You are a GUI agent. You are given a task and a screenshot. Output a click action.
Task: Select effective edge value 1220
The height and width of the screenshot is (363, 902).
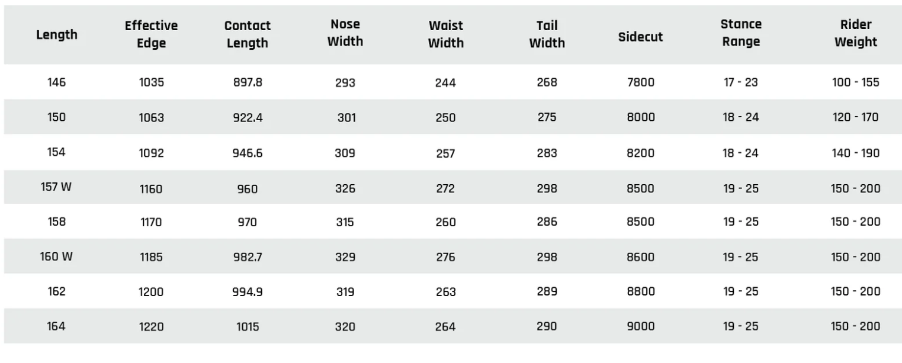pyautogui.click(x=151, y=326)
